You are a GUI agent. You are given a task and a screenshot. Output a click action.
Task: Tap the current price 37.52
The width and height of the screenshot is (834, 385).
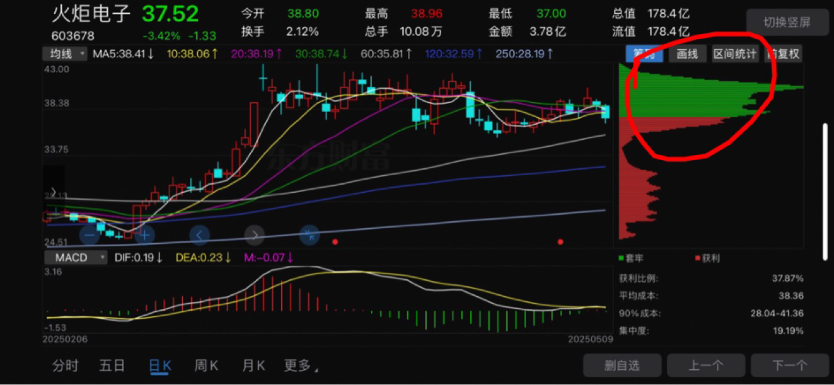click(170, 14)
